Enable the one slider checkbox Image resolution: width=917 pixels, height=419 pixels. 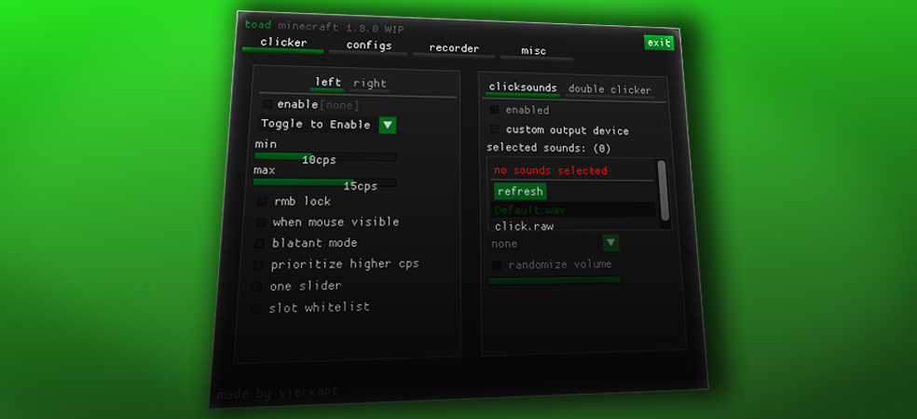click(258, 287)
